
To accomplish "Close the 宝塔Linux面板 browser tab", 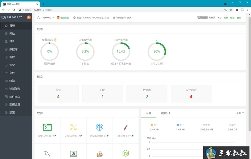I will pyautogui.click(x=37, y=4).
